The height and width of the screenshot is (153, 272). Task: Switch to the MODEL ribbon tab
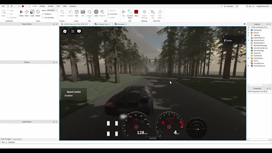pyautogui.click(x=42, y=6)
